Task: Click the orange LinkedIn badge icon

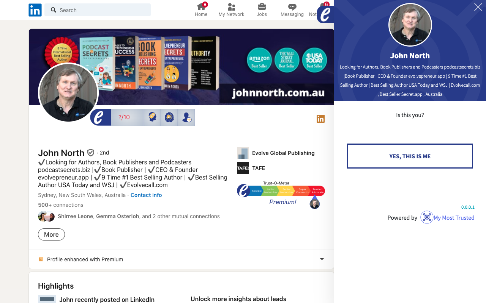Action: click(320, 119)
